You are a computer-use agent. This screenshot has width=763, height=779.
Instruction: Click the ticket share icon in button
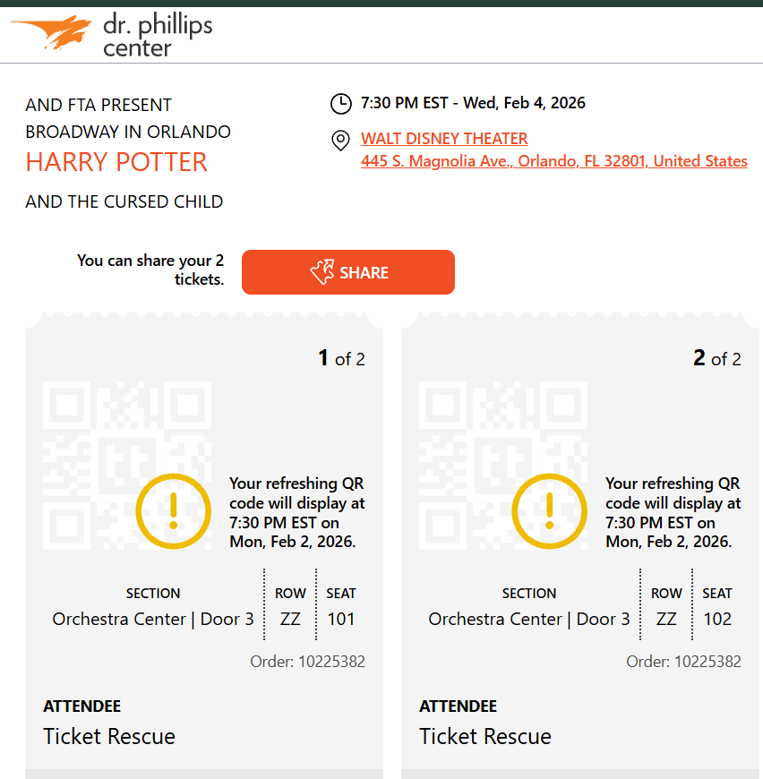(x=321, y=272)
